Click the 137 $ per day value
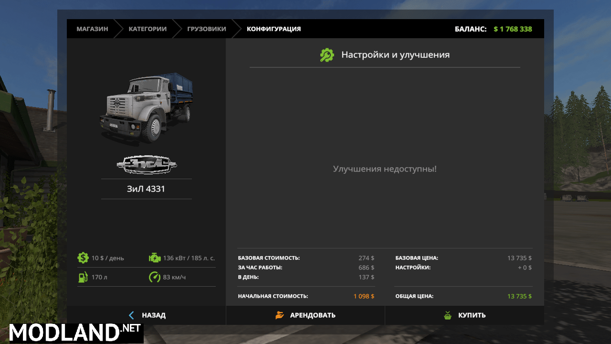 [367, 277]
